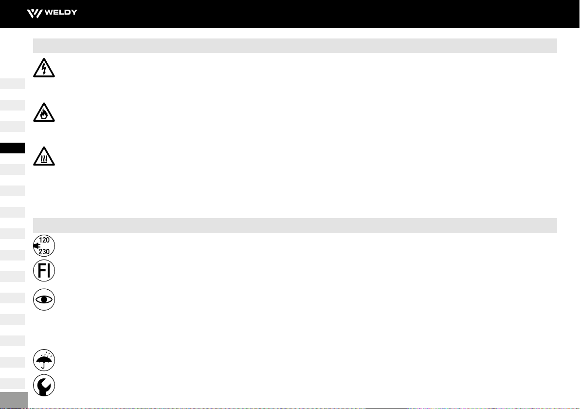Image resolution: width=580 pixels, height=409 pixels.
Task: Select the last light sidebar tab above the dark gray box
Action: [12, 384]
